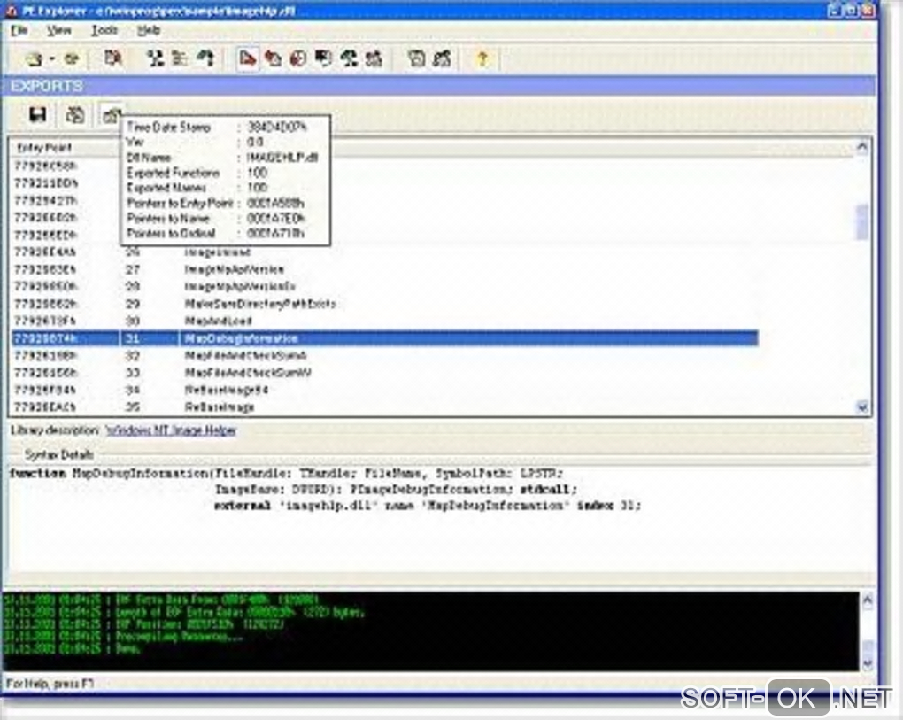Open the round red Resources viewer icon
903x720 pixels.
coord(298,58)
